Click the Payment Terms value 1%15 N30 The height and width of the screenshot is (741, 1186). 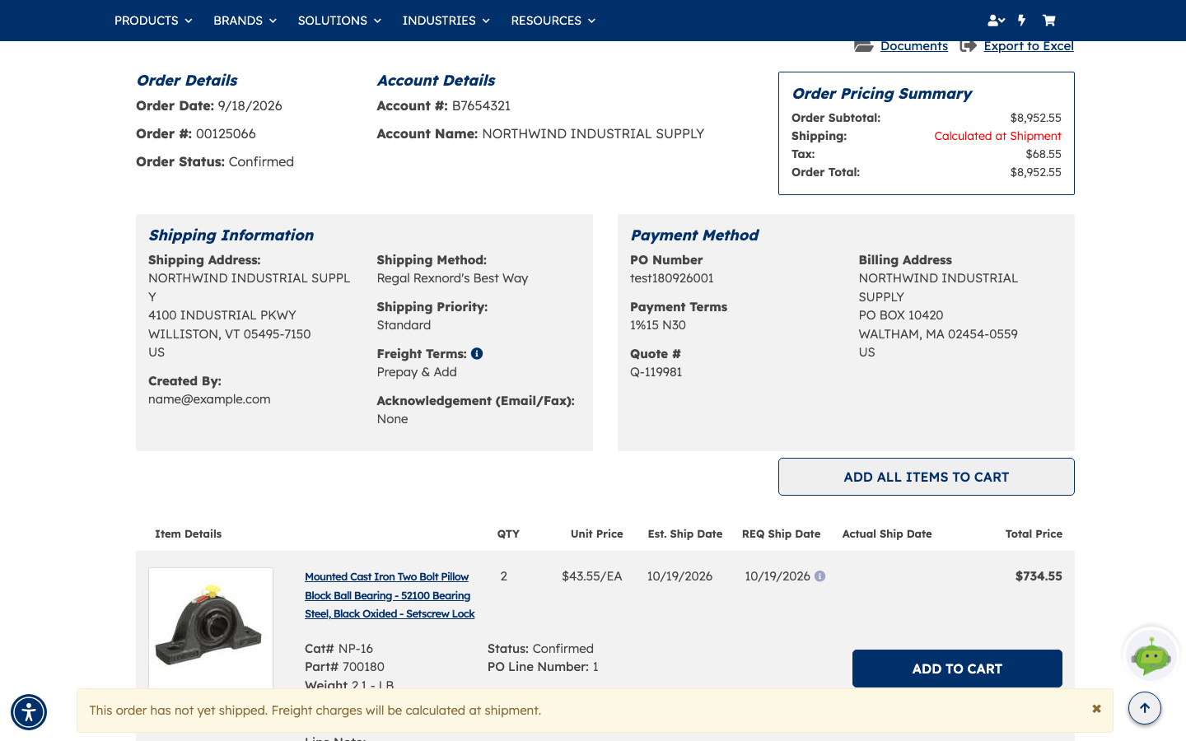tap(658, 325)
